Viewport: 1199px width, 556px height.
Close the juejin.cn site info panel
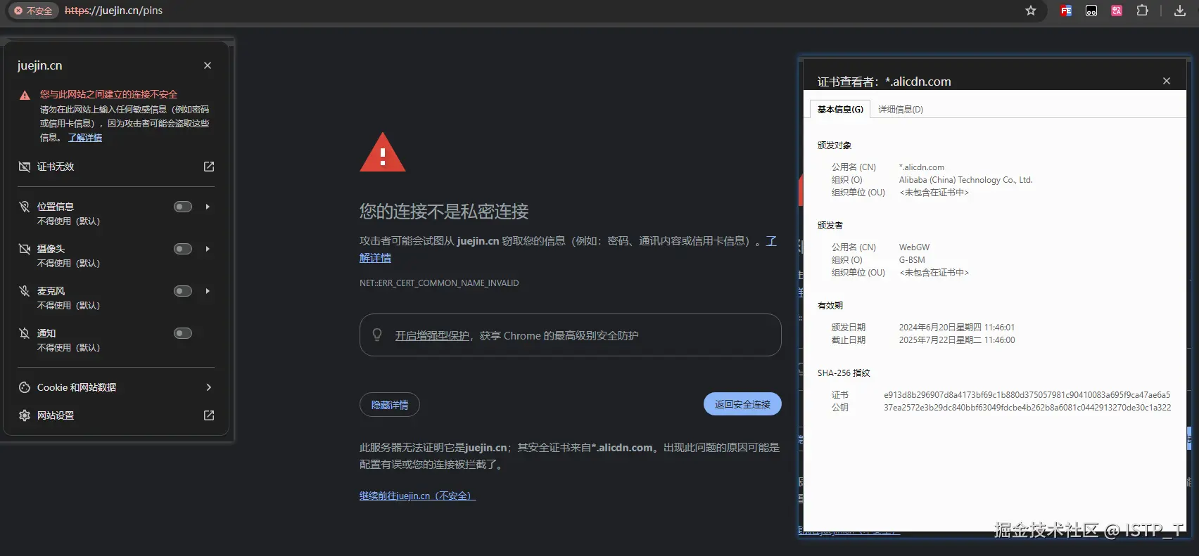[x=208, y=65]
